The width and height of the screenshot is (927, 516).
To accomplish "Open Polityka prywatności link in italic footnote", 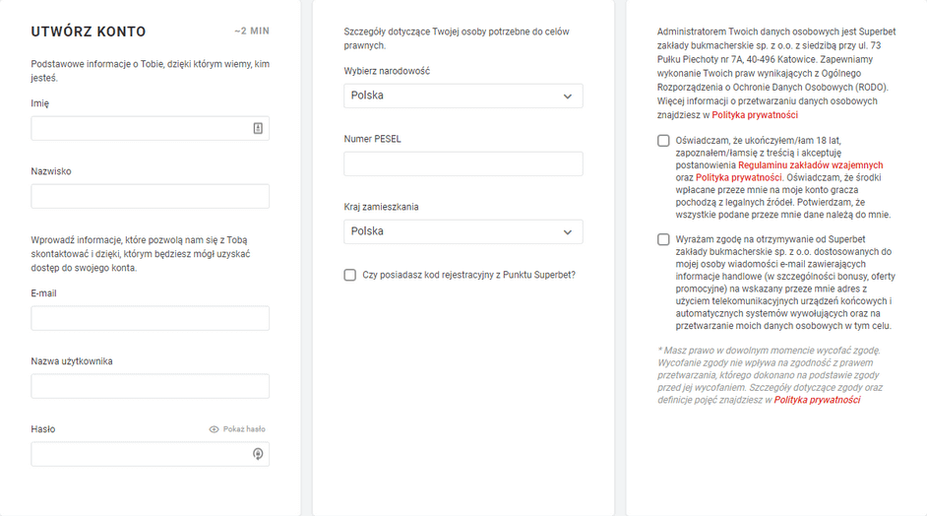I will (x=817, y=400).
